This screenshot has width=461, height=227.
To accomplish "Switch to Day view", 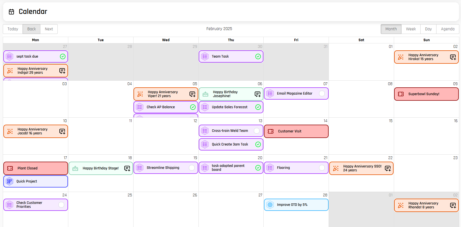I will 428,29.
